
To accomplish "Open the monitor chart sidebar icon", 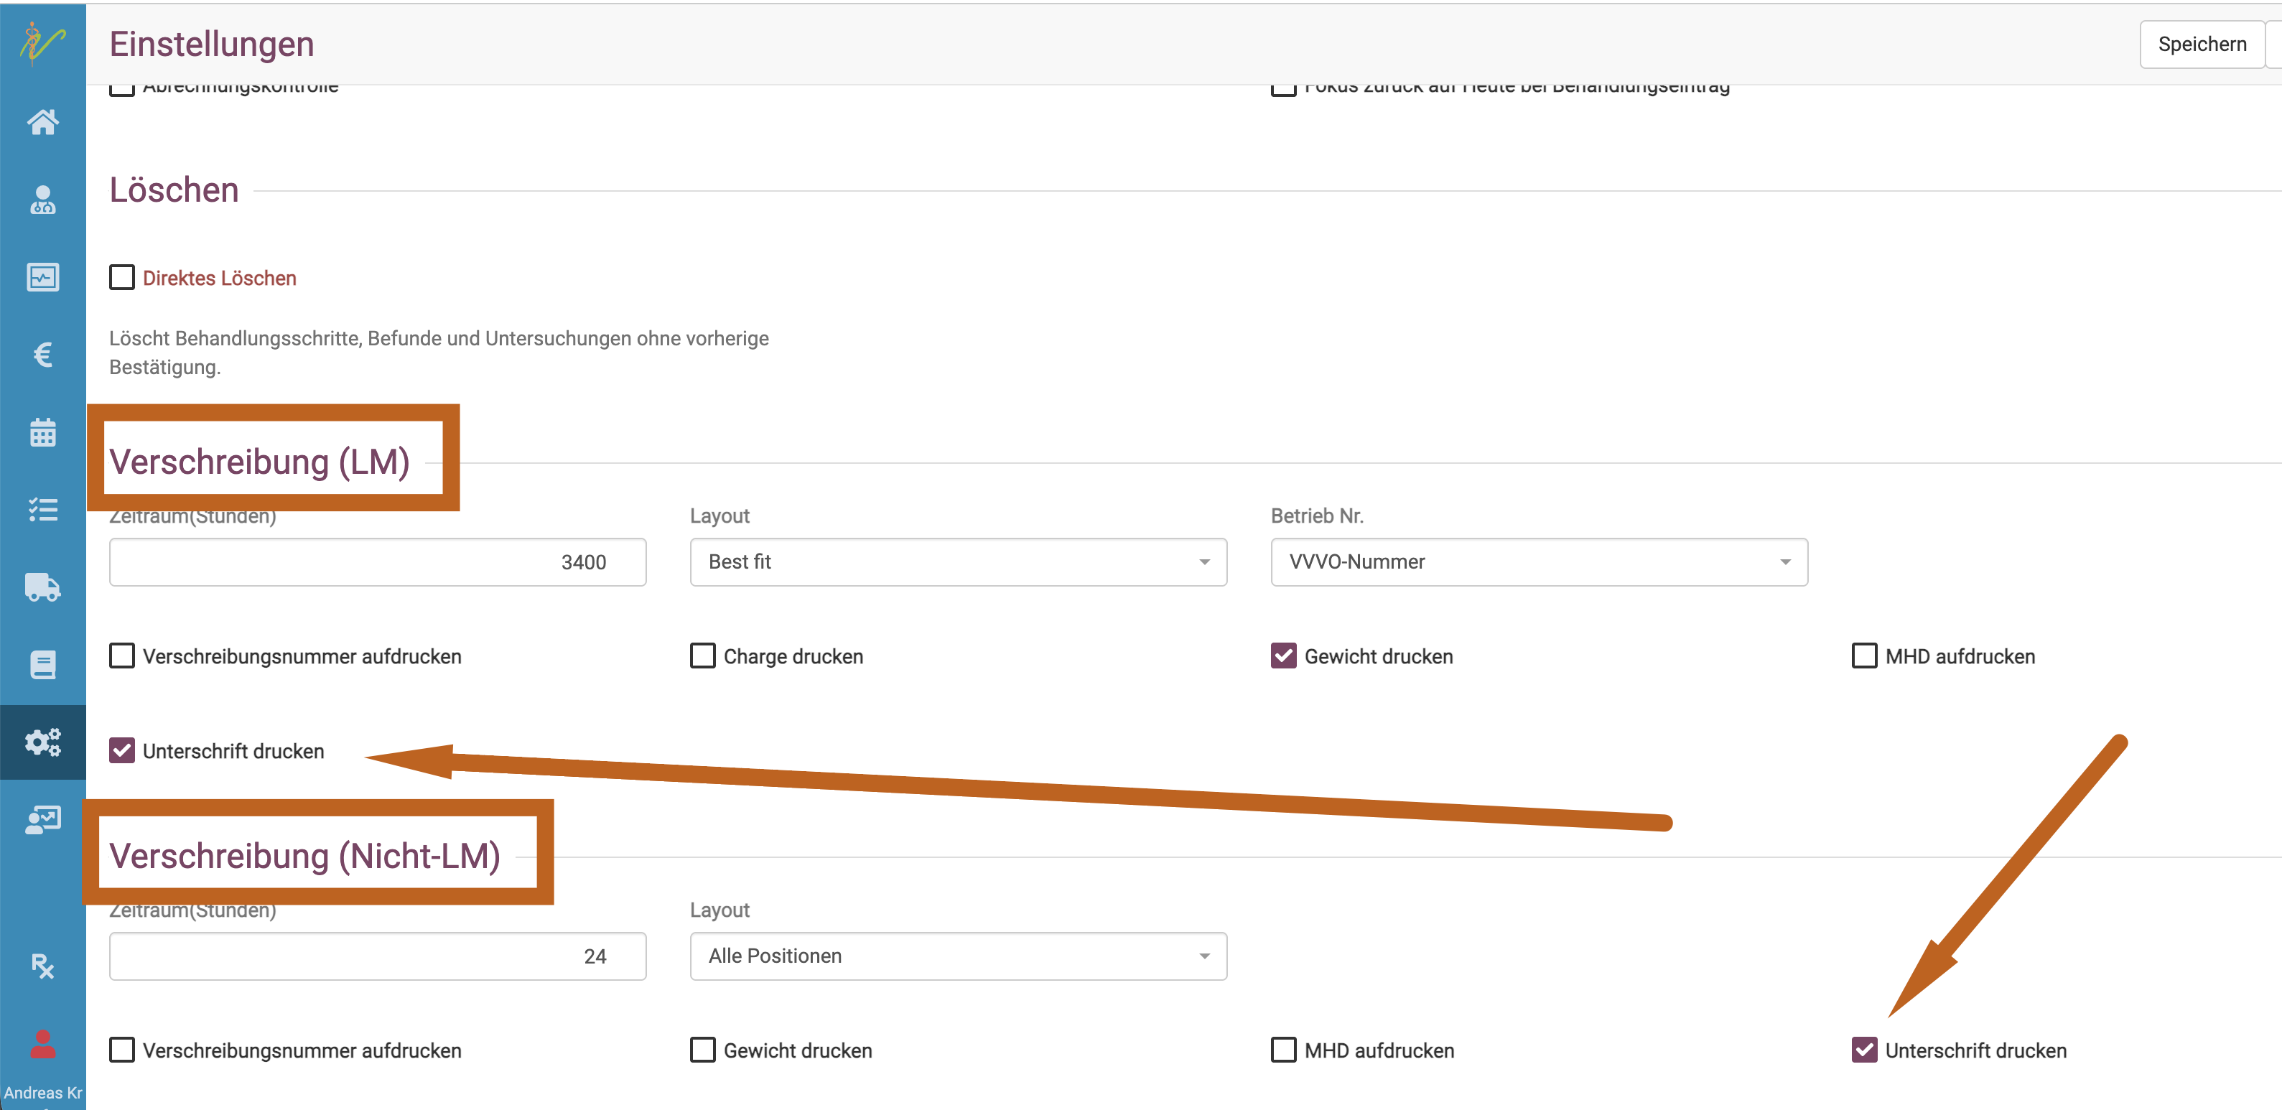I will click(42, 277).
